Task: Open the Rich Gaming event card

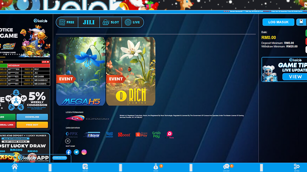Action: [x=131, y=71]
